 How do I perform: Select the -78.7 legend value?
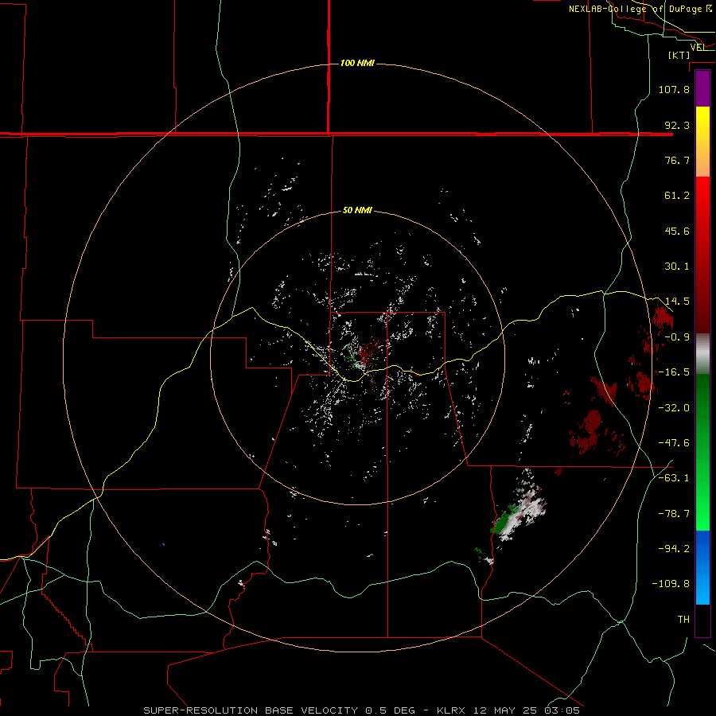(x=674, y=514)
